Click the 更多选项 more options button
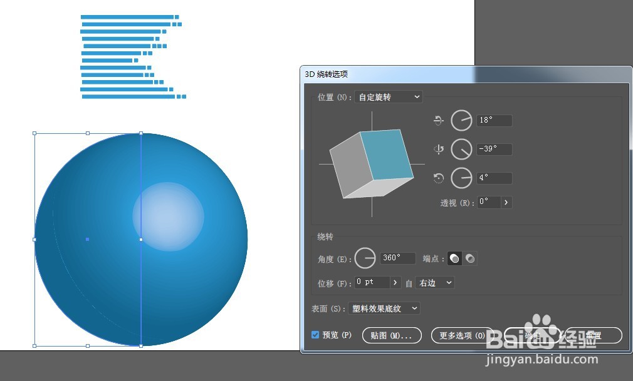 pos(463,335)
